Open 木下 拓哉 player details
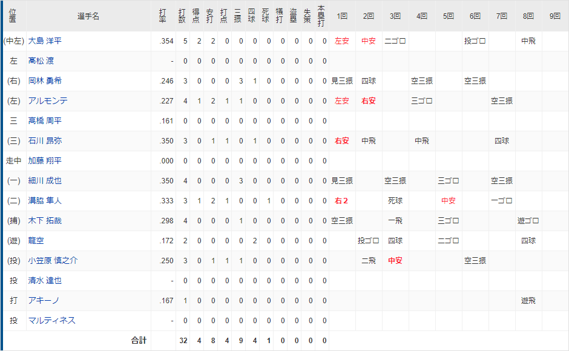Viewport: 569px width, 351px height. [45, 221]
